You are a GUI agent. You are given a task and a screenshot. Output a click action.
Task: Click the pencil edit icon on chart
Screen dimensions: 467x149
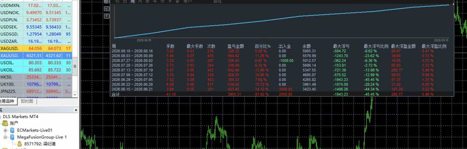coord(107,9)
